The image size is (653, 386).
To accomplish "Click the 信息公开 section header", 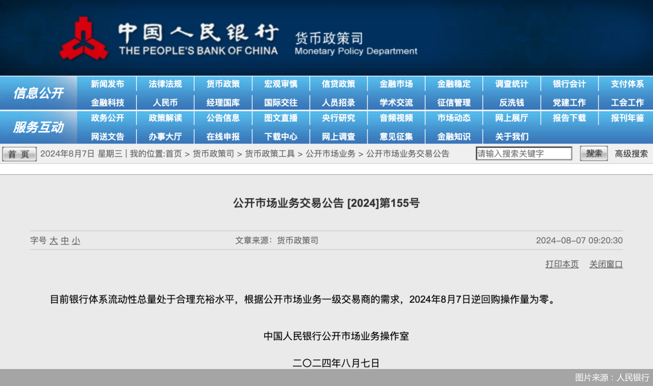I will point(38,93).
